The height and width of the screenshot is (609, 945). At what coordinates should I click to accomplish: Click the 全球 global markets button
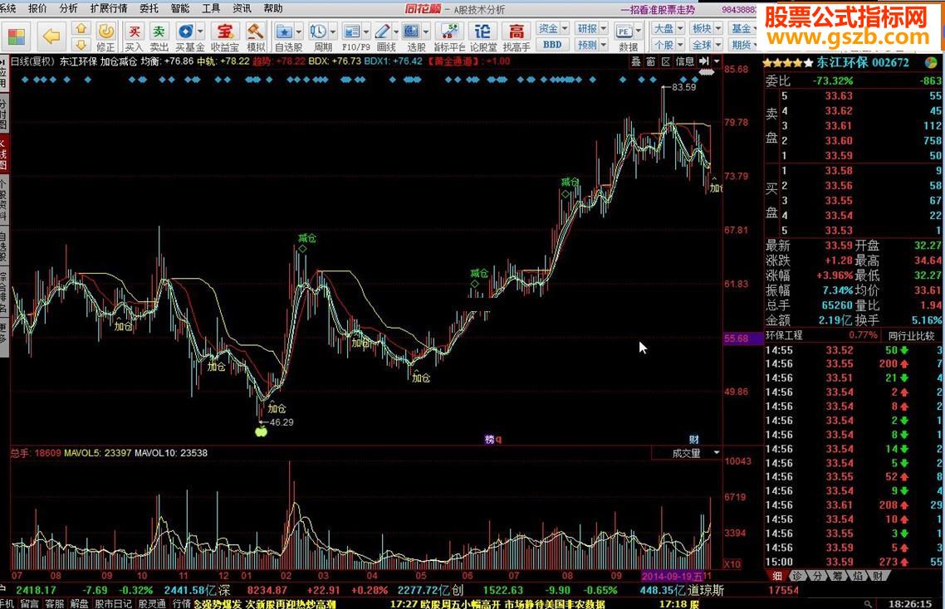(702, 45)
